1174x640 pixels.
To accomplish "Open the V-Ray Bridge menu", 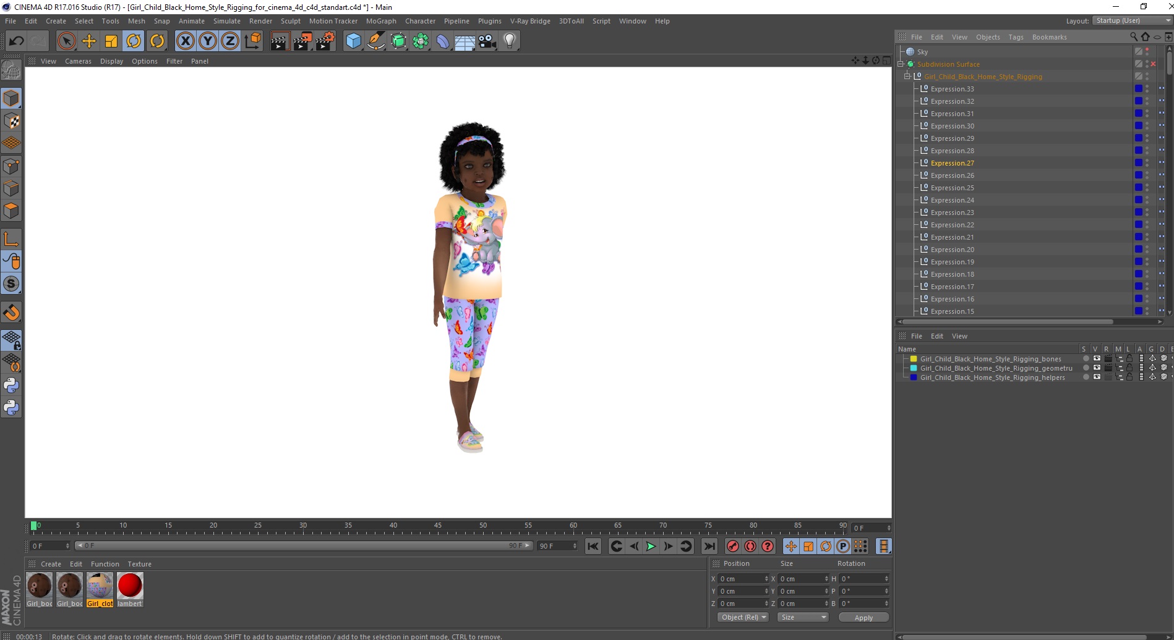I will tap(530, 21).
